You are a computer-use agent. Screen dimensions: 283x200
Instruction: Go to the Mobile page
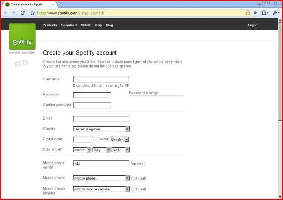coord(86,25)
